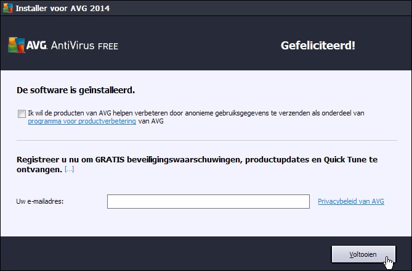Image resolution: width=412 pixels, height=271 pixels.
Task: Click the "GRATIS" word in registration heading
Action: 111,160
